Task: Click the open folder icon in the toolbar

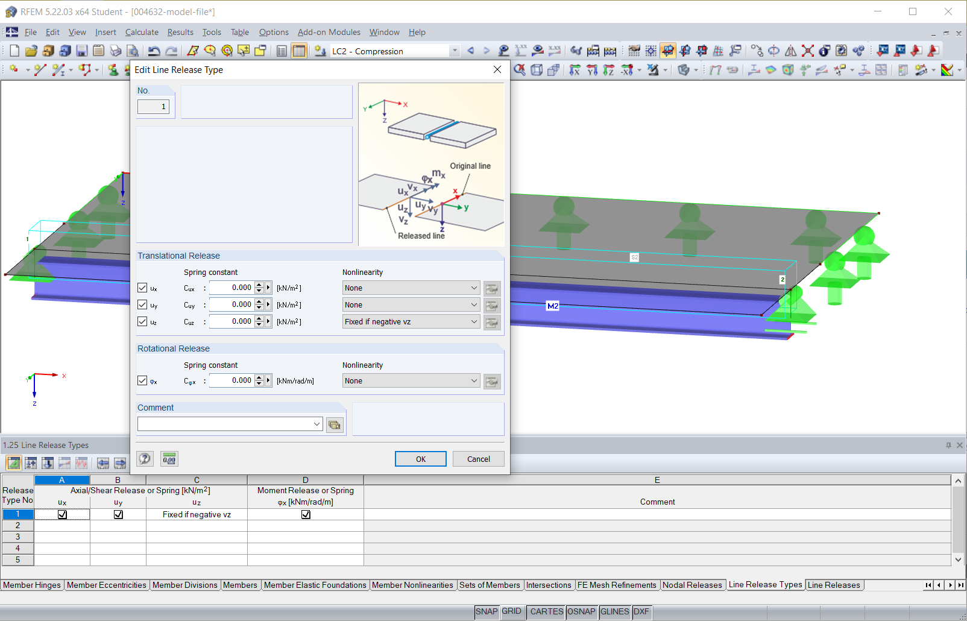Action: 31,51
